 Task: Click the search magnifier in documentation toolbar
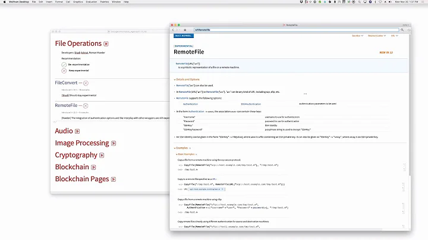coord(402,30)
